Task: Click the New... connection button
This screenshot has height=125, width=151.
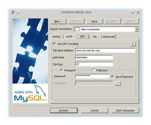Action: [58, 21]
